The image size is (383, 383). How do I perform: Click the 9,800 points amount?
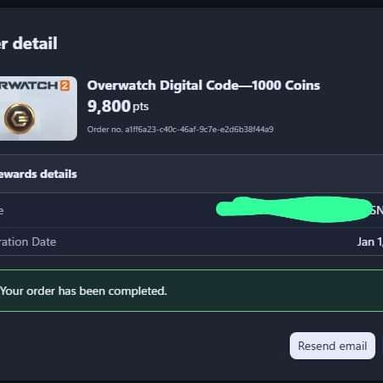(x=108, y=107)
